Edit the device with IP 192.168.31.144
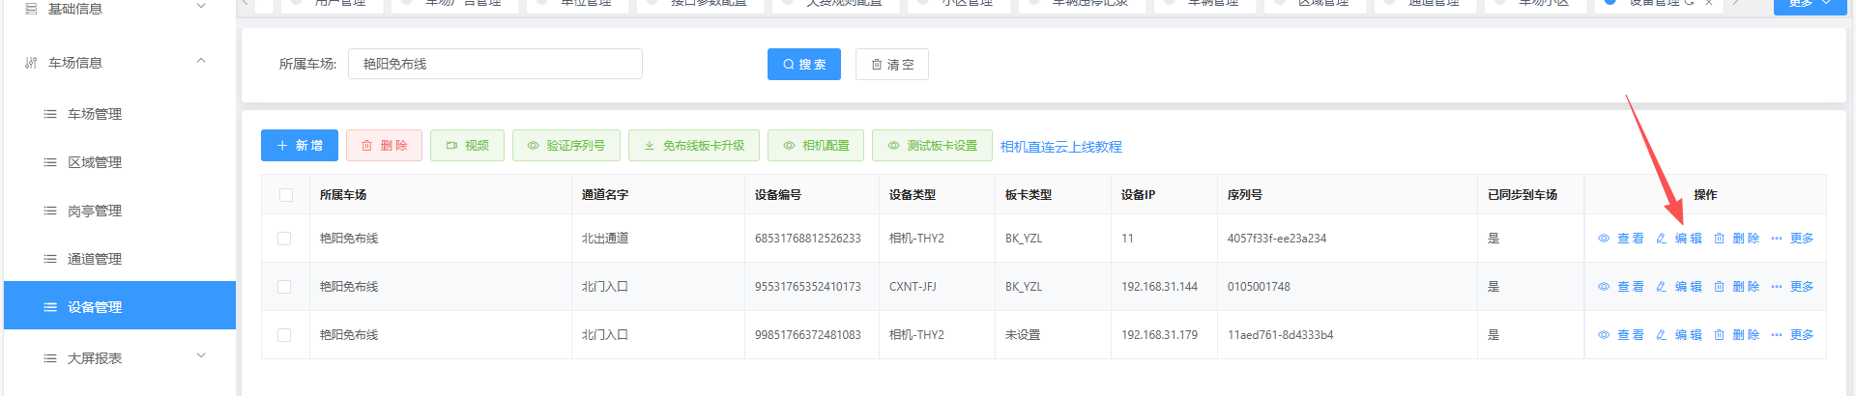This screenshot has width=1856, height=396. pos(1678,287)
